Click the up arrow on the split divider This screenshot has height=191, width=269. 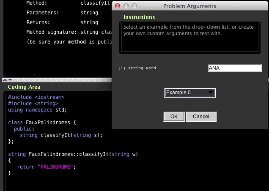point(5,80)
